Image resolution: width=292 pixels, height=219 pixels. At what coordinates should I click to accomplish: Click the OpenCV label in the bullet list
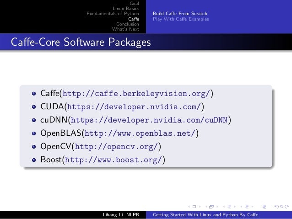coord(56,146)
